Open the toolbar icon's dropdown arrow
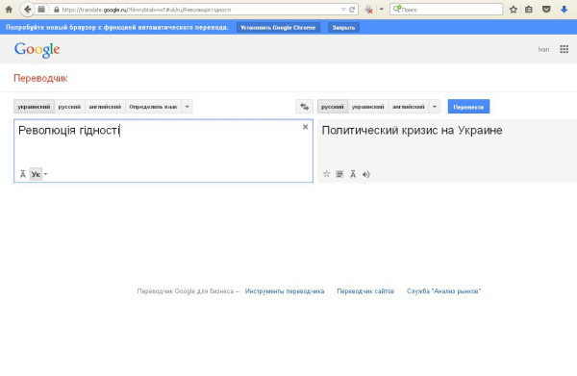 coord(382,10)
